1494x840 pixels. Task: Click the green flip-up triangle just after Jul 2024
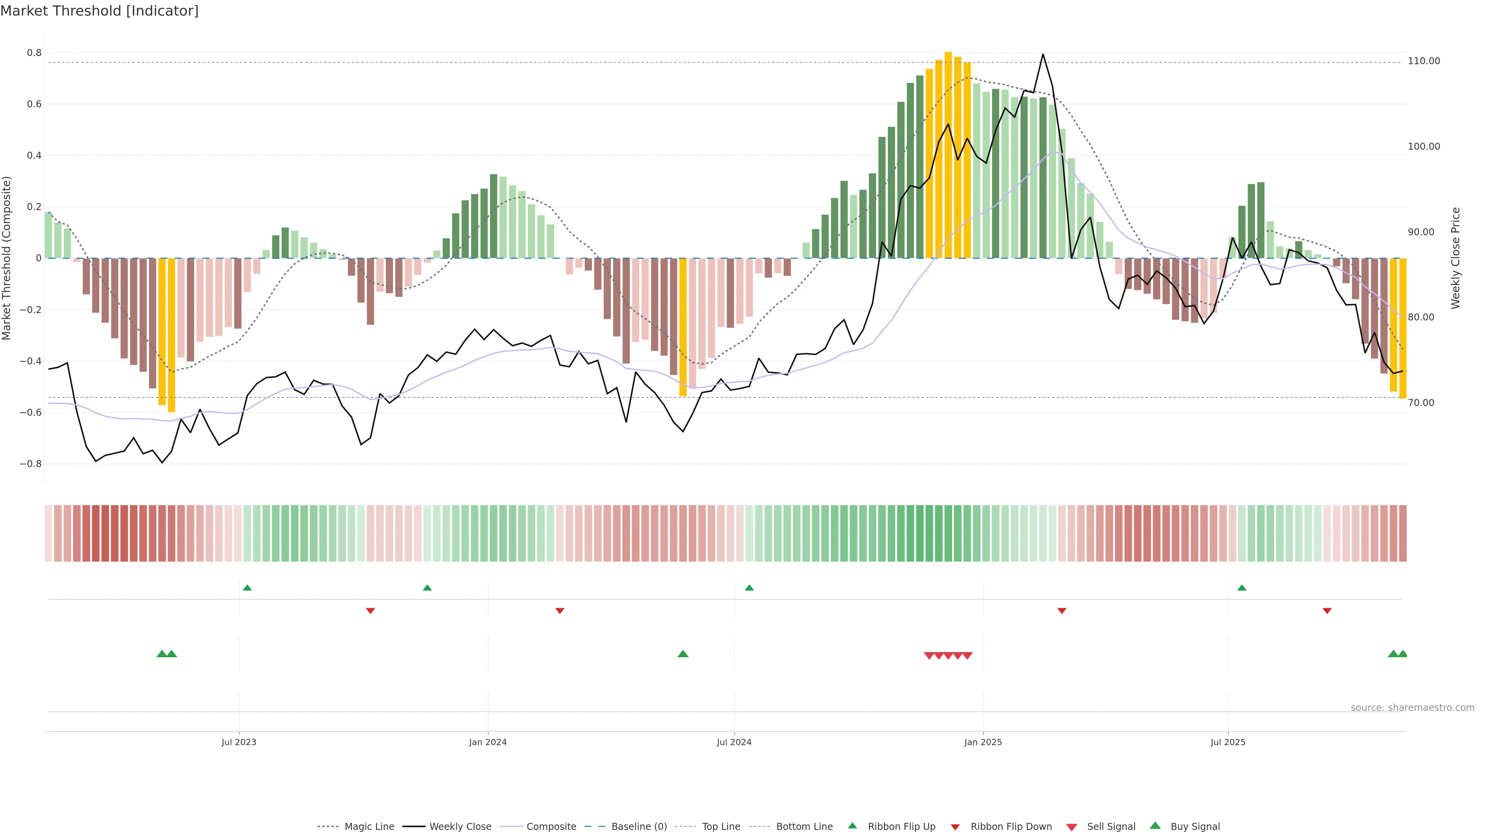click(x=749, y=588)
